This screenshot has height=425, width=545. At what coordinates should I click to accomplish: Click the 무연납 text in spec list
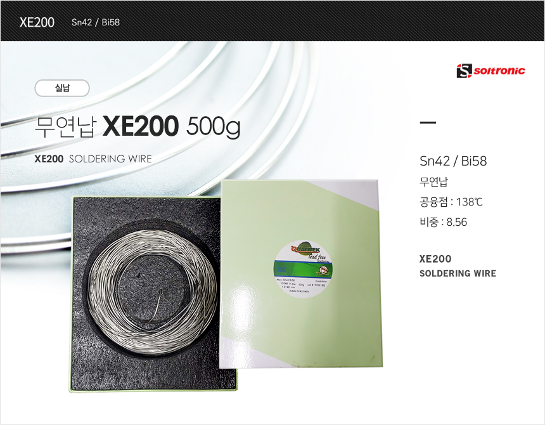[x=433, y=181]
